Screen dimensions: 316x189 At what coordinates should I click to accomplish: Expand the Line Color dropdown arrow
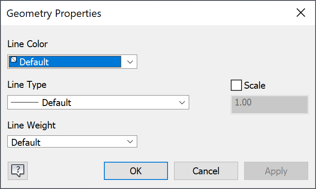click(129, 62)
